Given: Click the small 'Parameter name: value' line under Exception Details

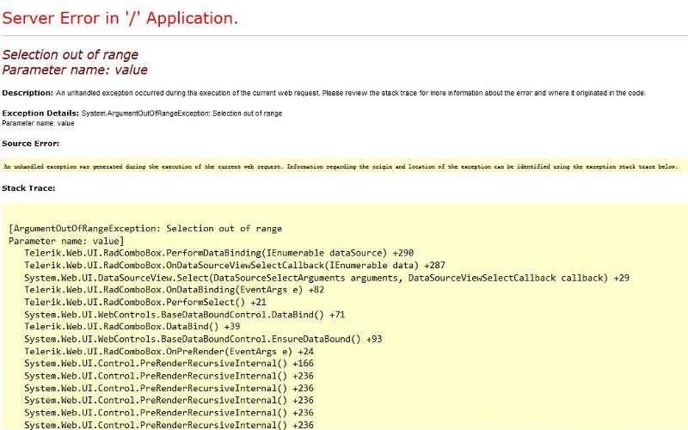Looking at the screenshot, I should (x=38, y=123).
